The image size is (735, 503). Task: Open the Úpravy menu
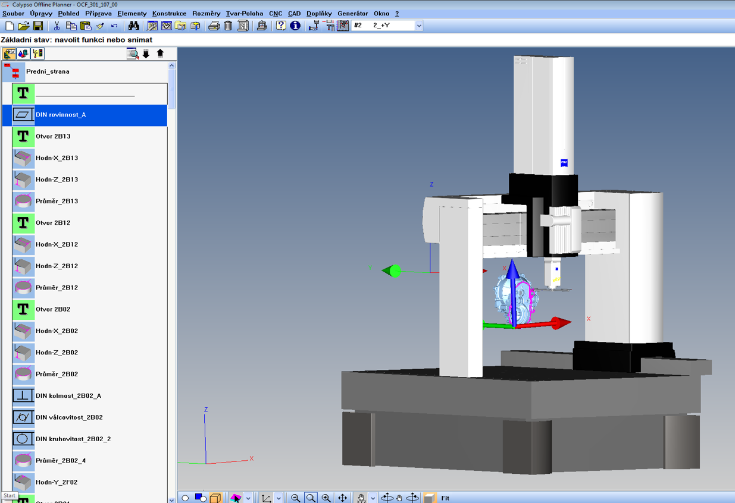coord(41,13)
